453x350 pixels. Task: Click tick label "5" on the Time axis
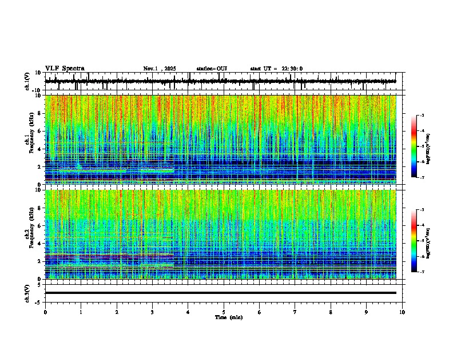(224, 312)
